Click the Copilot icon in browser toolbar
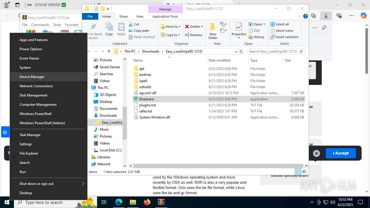 click(363, 16)
